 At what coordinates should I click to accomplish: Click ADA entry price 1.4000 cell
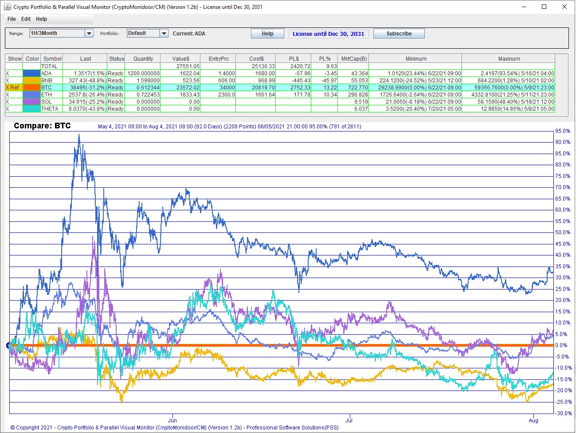coord(218,73)
